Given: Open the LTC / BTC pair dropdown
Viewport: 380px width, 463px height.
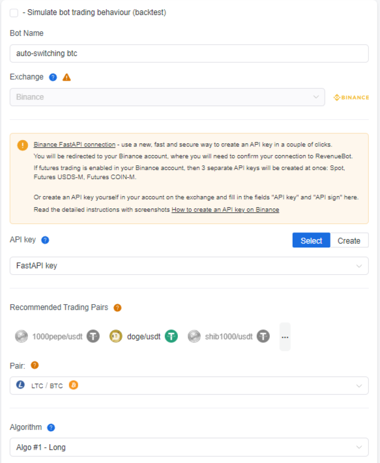Looking at the screenshot, I should (189, 386).
